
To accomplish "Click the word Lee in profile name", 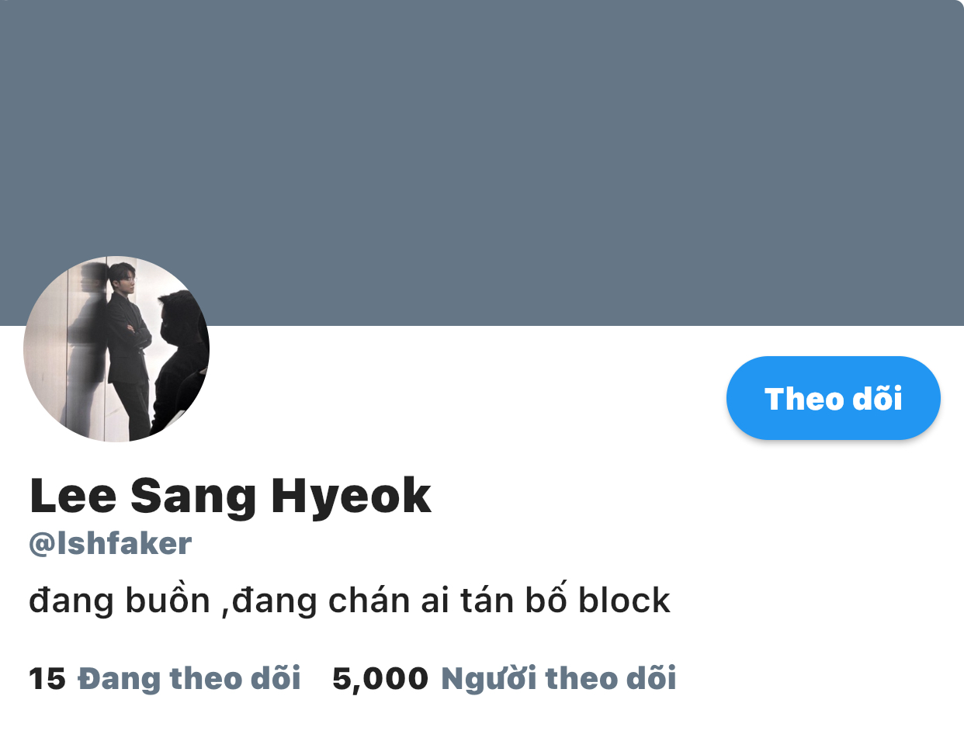I will (x=73, y=496).
